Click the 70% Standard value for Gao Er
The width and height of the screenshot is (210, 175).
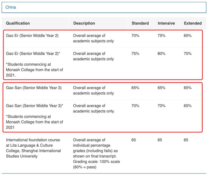tap(135, 36)
